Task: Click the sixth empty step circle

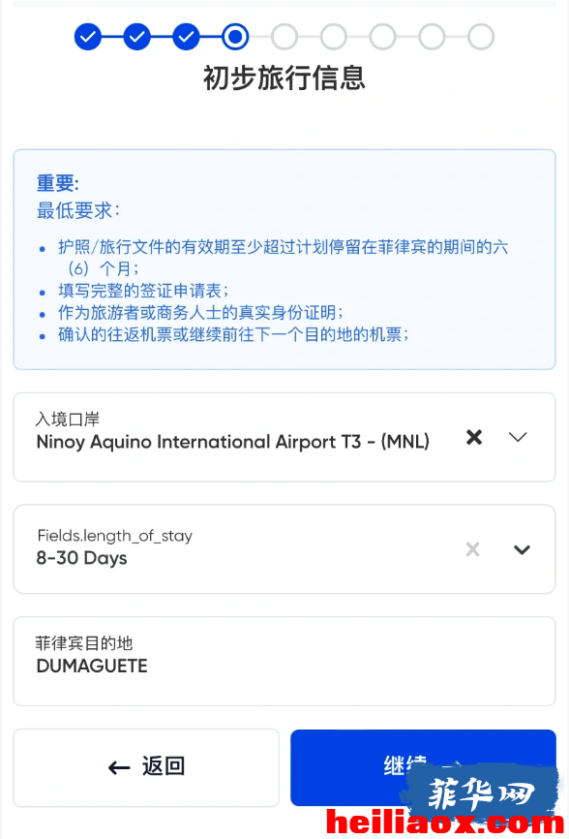Action: click(x=334, y=37)
